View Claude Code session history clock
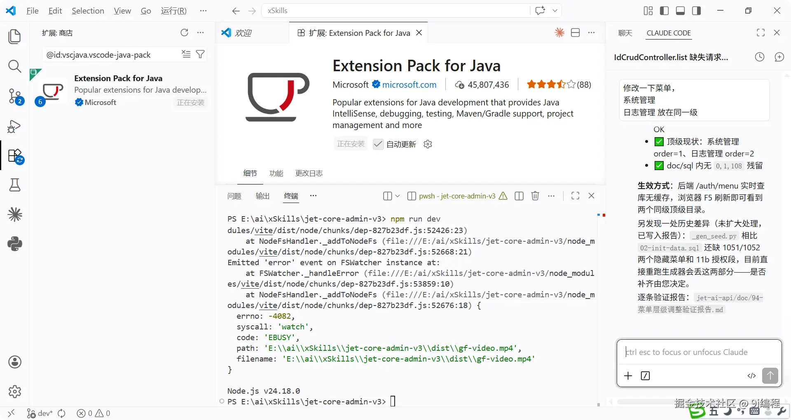791x420 pixels. pos(760,57)
